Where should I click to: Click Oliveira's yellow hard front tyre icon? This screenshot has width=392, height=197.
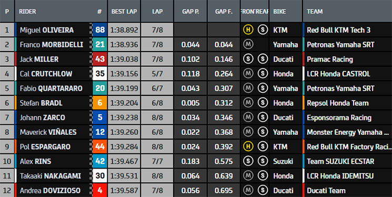click(x=248, y=30)
